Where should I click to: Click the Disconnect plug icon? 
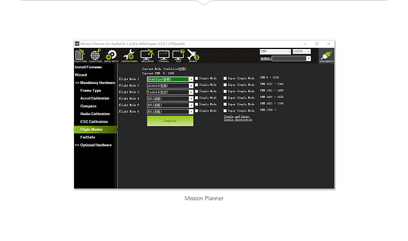tap(326, 56)
